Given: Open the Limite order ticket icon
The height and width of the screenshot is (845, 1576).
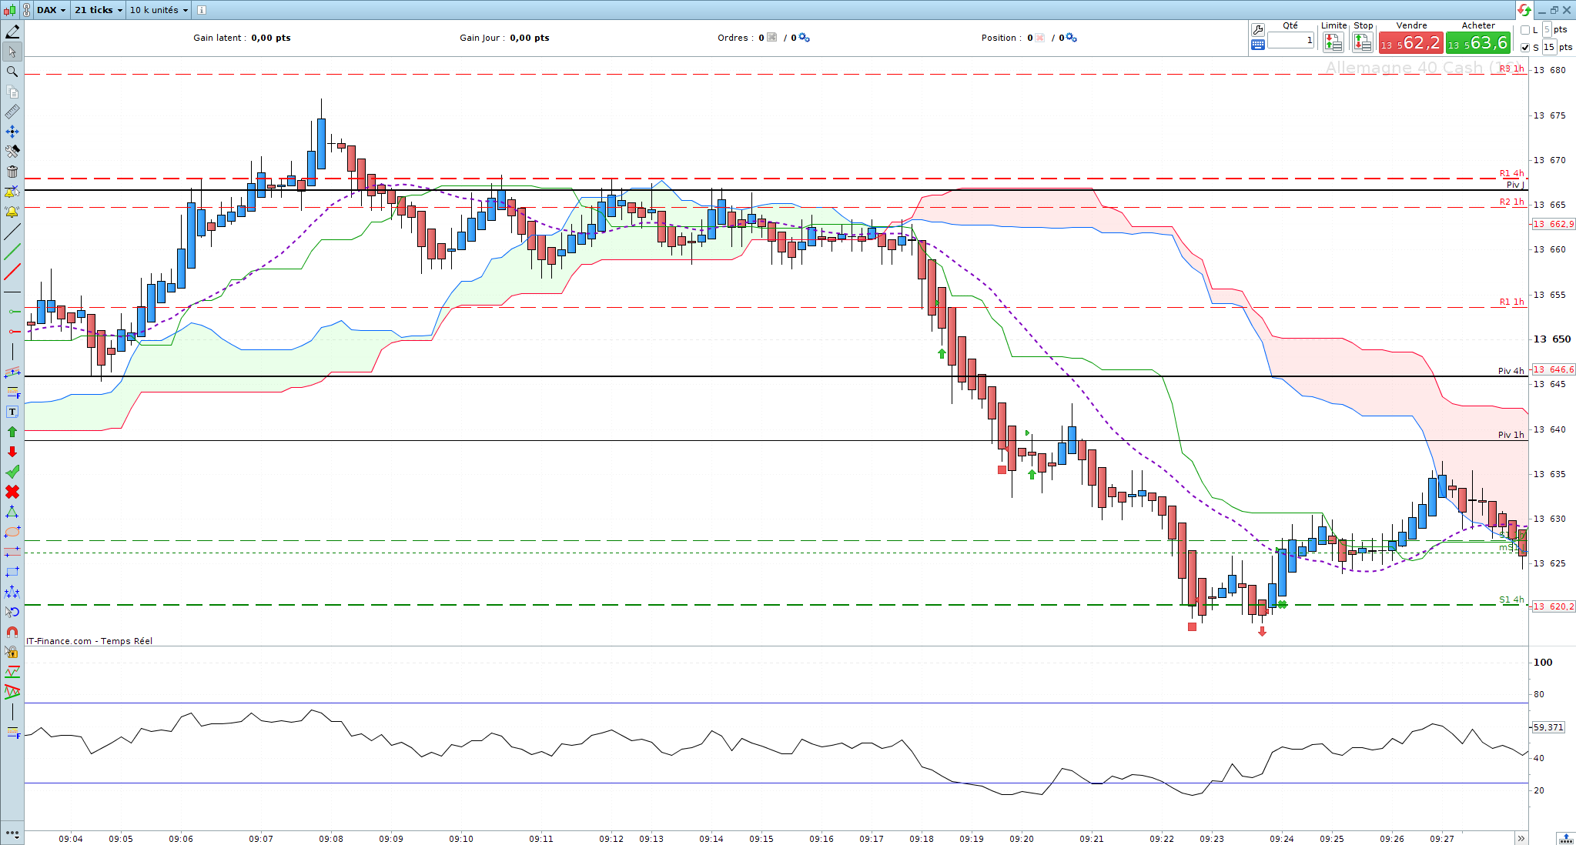Looking at the screenshot, I should pyautogui.click(x=1333, y=42).
